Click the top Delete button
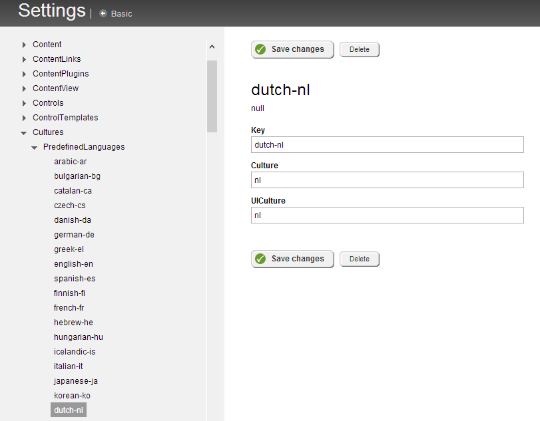 (359, 49)
